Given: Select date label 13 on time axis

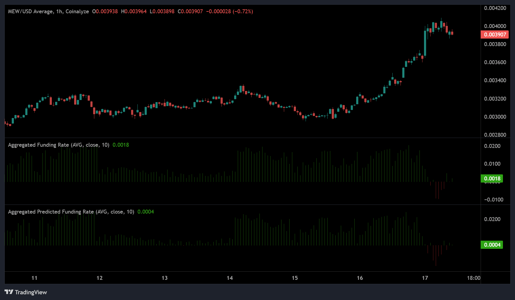Looking at the screenshot, I should point(165,278).
